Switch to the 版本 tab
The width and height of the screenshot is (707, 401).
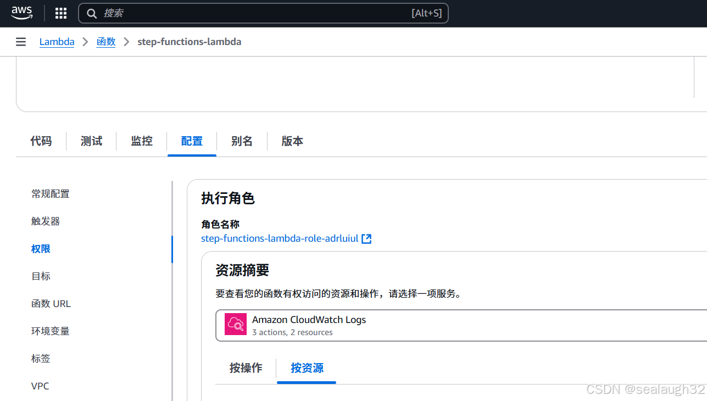292,141
